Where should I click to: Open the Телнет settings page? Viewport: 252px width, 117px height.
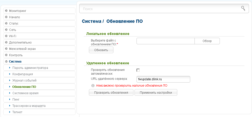tap(17, 112)
